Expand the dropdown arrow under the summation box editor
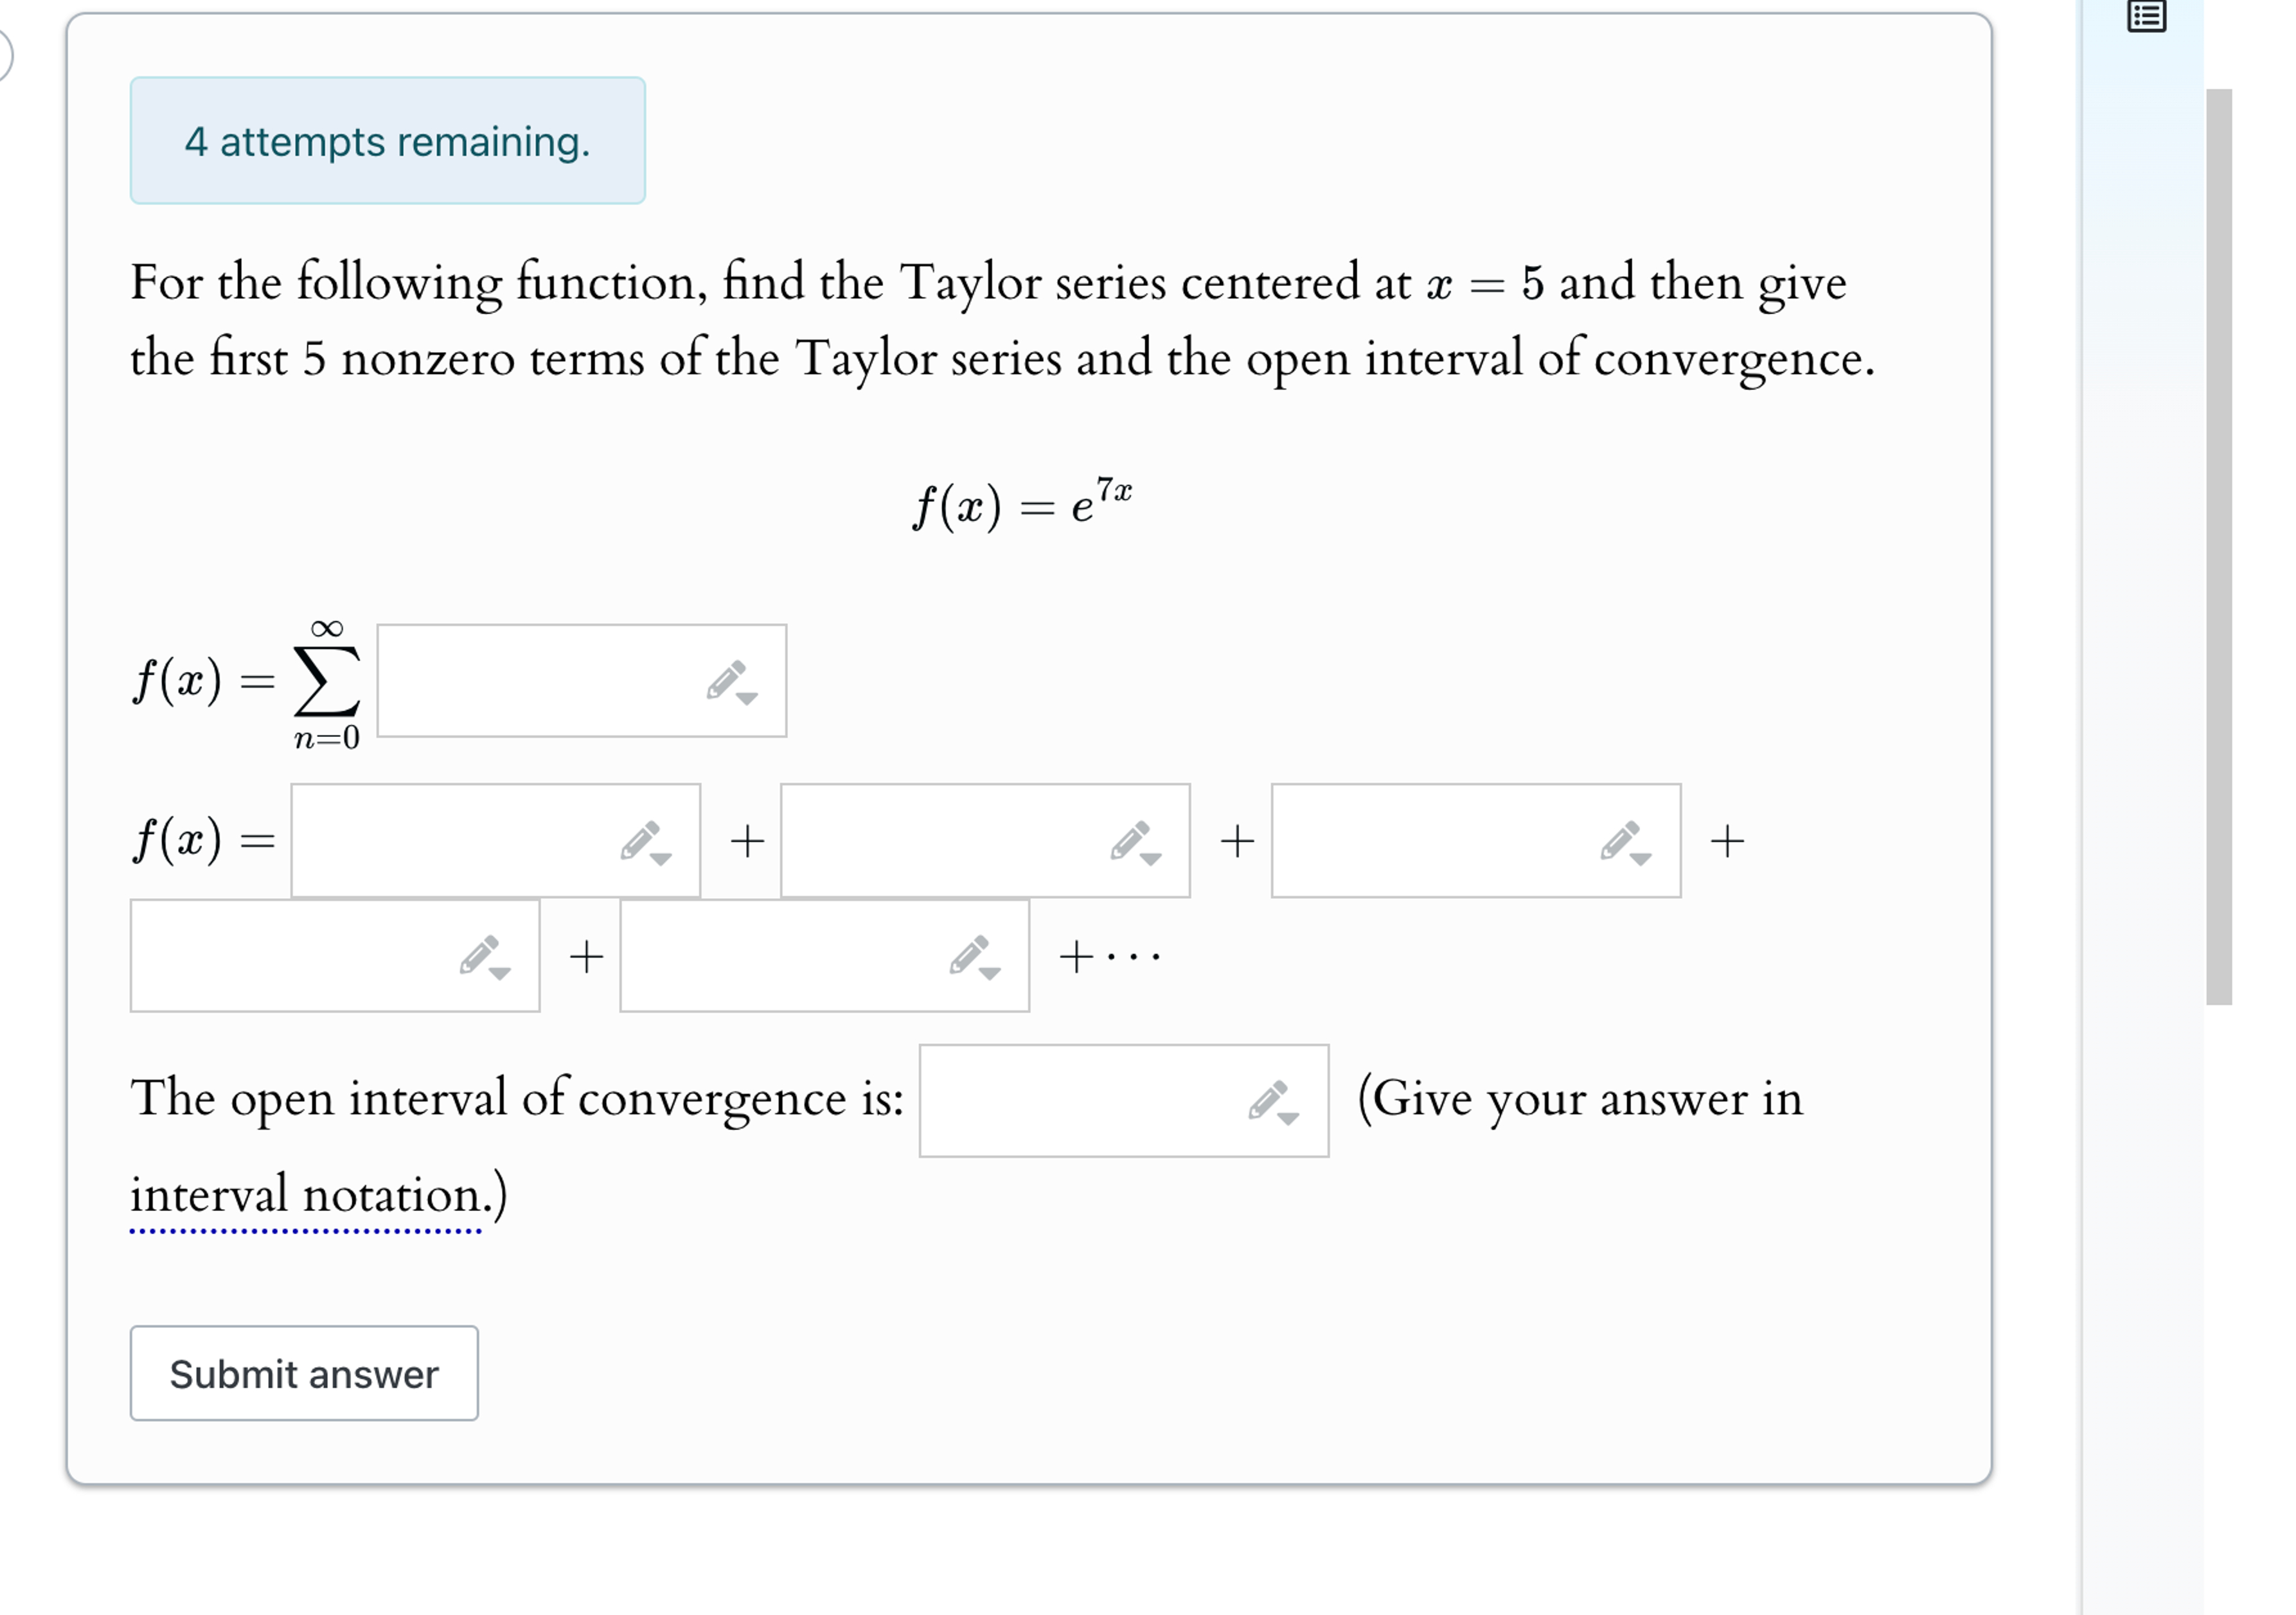The image size is (2296, 1615). (748, 700)
